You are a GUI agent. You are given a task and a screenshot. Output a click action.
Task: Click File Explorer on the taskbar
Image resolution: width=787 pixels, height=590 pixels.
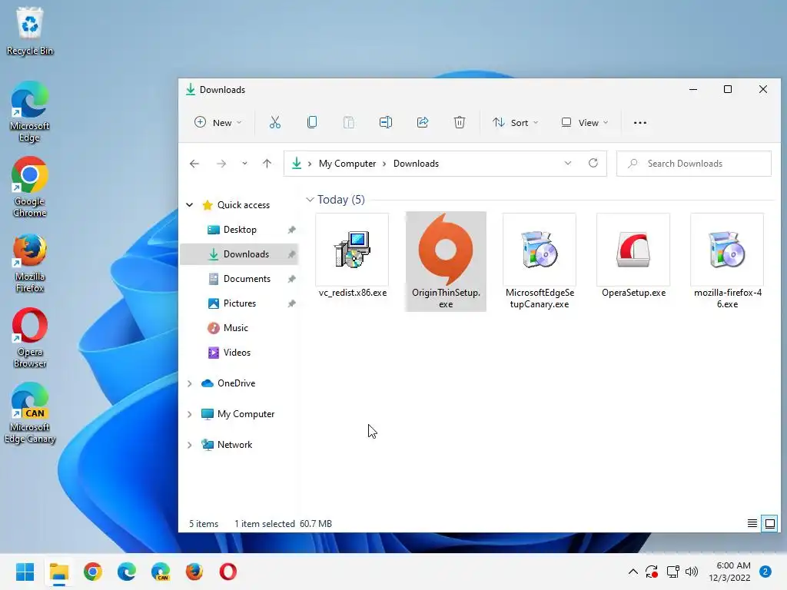pyautogui.click(x=59, y=572)
